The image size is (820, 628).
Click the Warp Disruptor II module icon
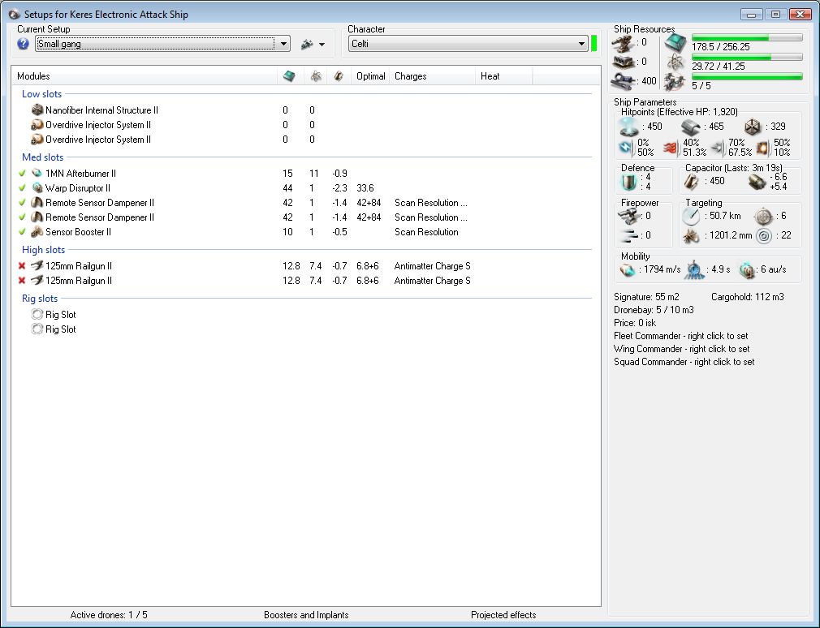click(x=37, y=187)
